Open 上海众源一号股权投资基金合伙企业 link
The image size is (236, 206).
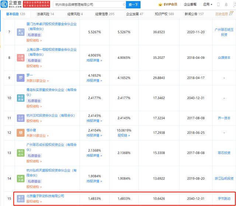[52, 52]
